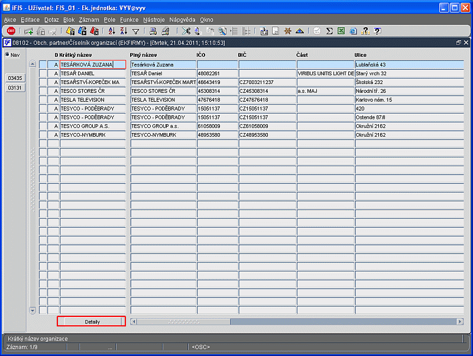Image resolution: width=473 pixels, height=356 pixels.
Task: Click the horizontal scrollbar thumb
Action: click(184, 322)
